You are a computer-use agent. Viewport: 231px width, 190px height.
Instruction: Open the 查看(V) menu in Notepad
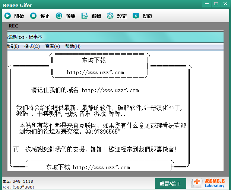(52, 46)
